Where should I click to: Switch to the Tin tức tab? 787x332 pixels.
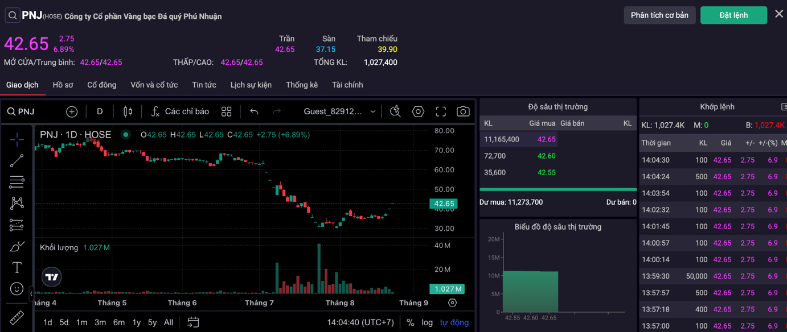coord(204,85)
